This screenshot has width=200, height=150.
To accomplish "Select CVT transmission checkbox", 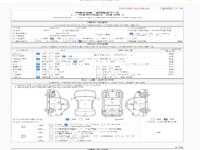I will (x=131, y=35).
